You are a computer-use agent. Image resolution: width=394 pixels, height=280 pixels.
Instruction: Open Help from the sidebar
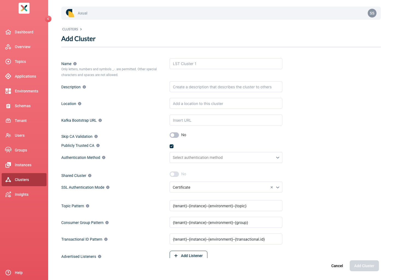coord(24,273)
